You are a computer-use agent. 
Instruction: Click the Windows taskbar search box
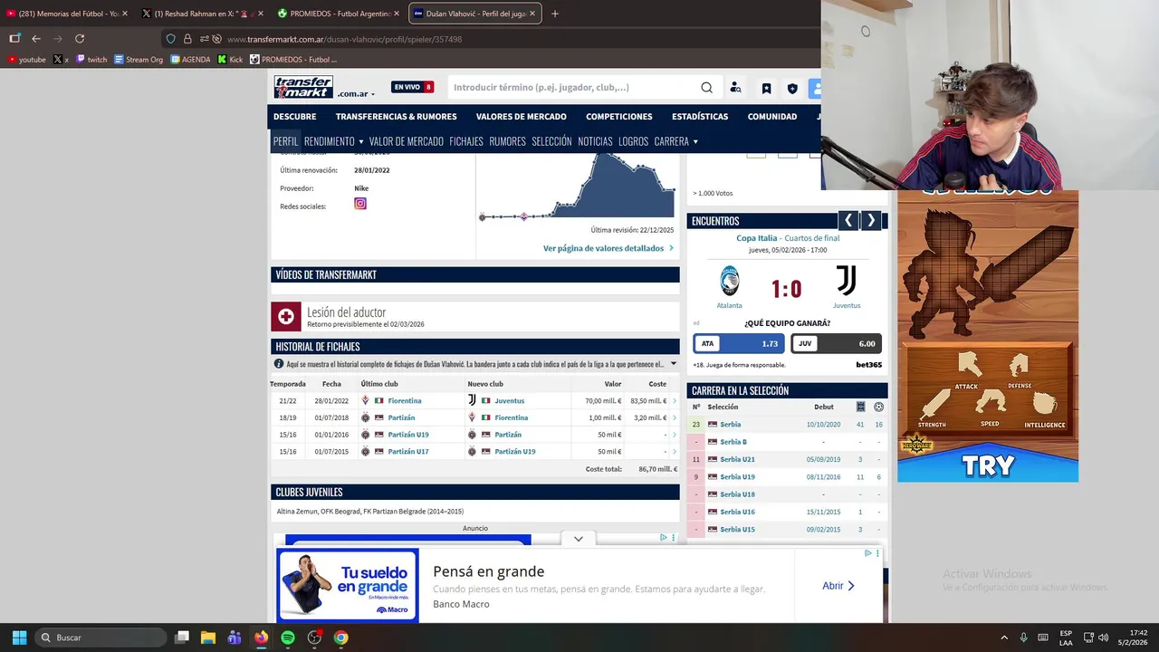101,638
